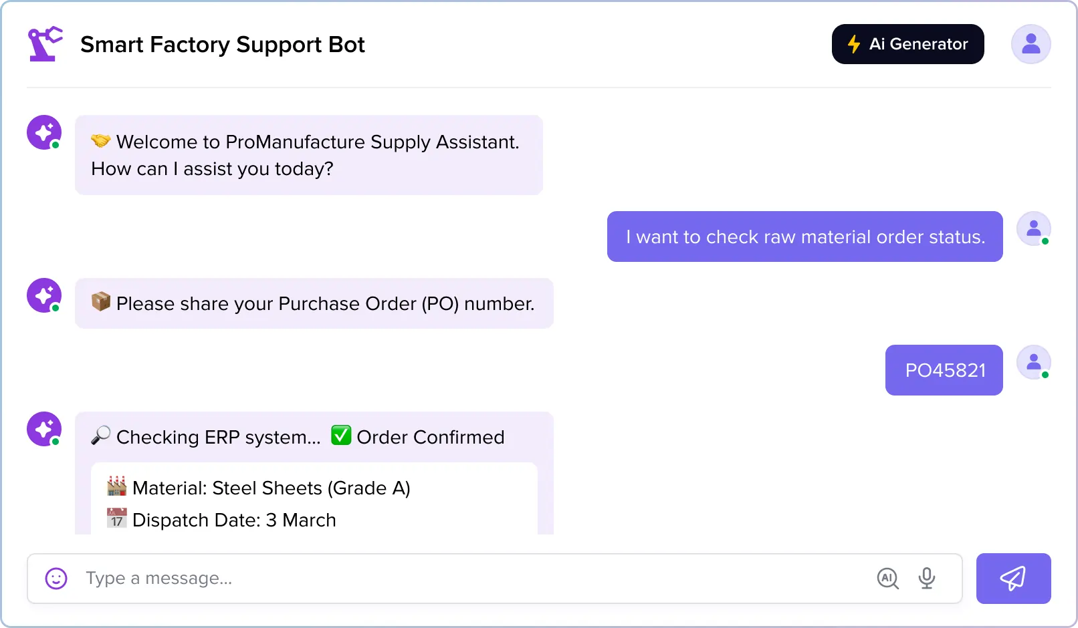Click the Purchase Order number request bubble
Image resolution: width=1078 pixels, height=628 pixels.
(314, 303)
